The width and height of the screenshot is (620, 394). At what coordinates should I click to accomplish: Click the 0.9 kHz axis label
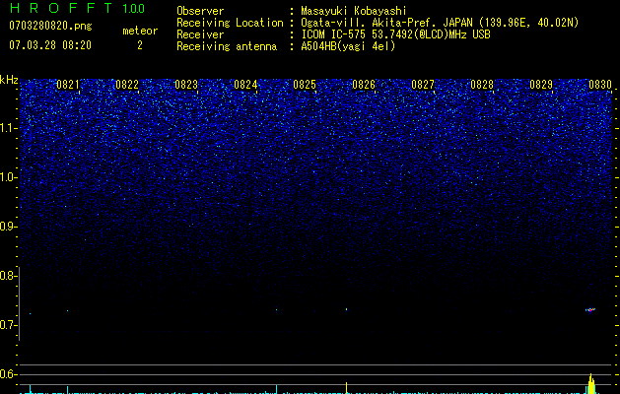[x=9, y=227]
